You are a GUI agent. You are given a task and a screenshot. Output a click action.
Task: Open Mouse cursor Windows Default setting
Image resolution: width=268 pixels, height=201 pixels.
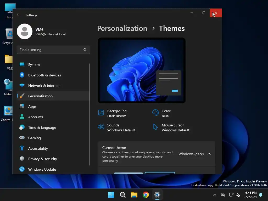pos(171,127)
